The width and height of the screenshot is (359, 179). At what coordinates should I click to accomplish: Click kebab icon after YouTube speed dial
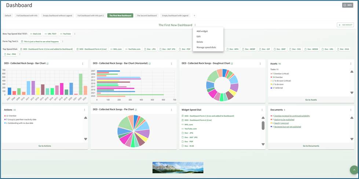[x=75, y=34]
